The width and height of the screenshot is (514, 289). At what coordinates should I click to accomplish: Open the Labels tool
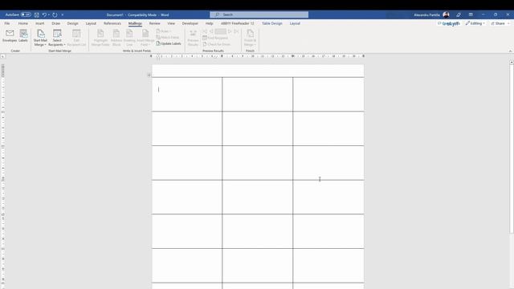point(23,35)
